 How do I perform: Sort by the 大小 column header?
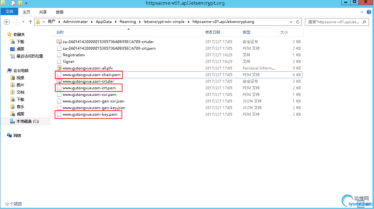pyautogui.click(x=291, y=32)
